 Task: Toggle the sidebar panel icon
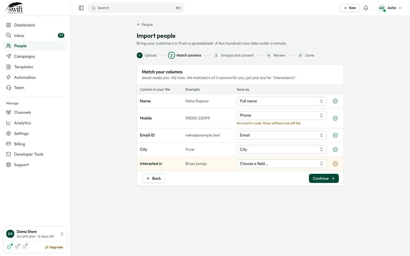click(81, 8)
